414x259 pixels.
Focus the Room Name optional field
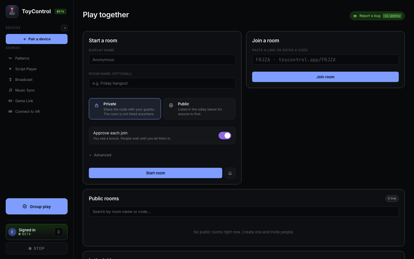click(x=162, y=83)
